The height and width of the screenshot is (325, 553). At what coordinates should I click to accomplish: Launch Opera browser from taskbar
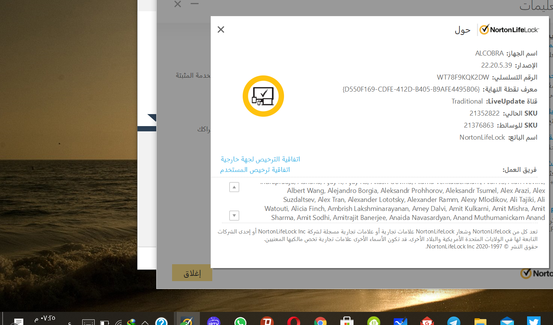pyautogui.click(x=294, y=321)
